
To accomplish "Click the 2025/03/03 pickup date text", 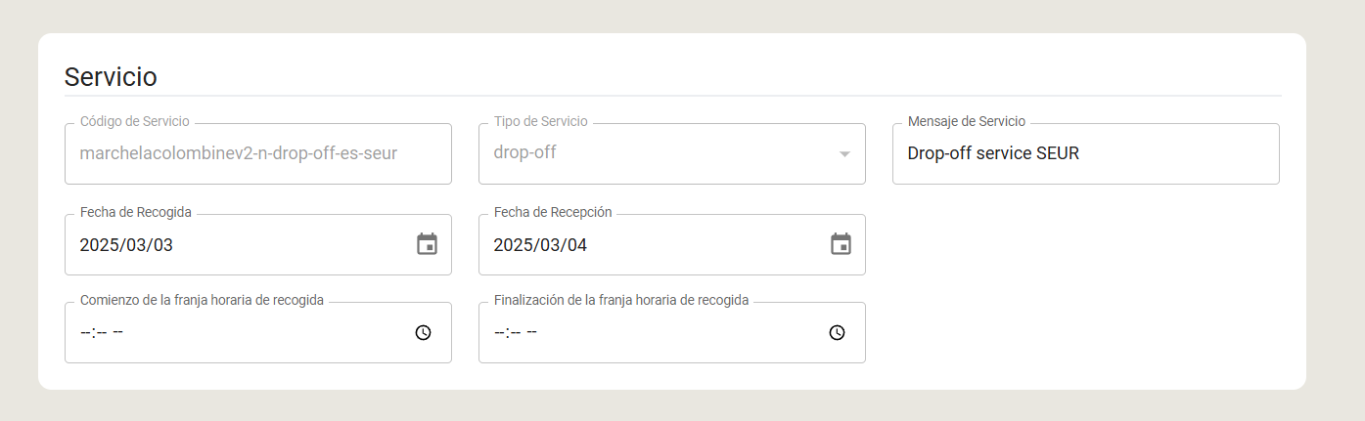I will 126,244.
